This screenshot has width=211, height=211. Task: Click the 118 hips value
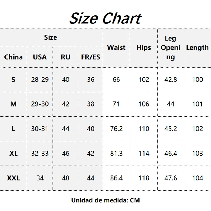click(144, 178)
